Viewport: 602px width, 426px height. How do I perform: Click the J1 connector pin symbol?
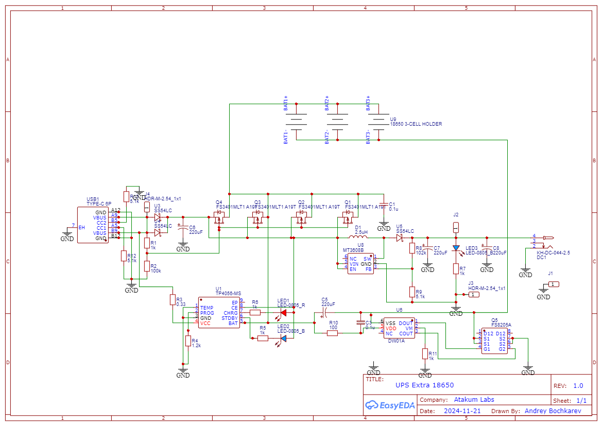tap(553, 284)
